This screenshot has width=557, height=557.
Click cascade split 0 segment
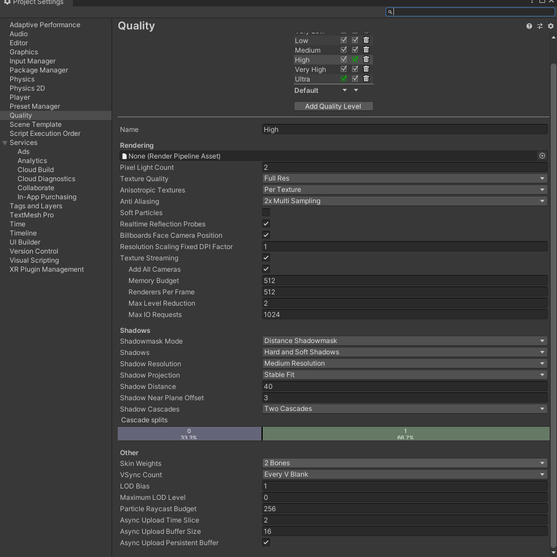(189, 434)
